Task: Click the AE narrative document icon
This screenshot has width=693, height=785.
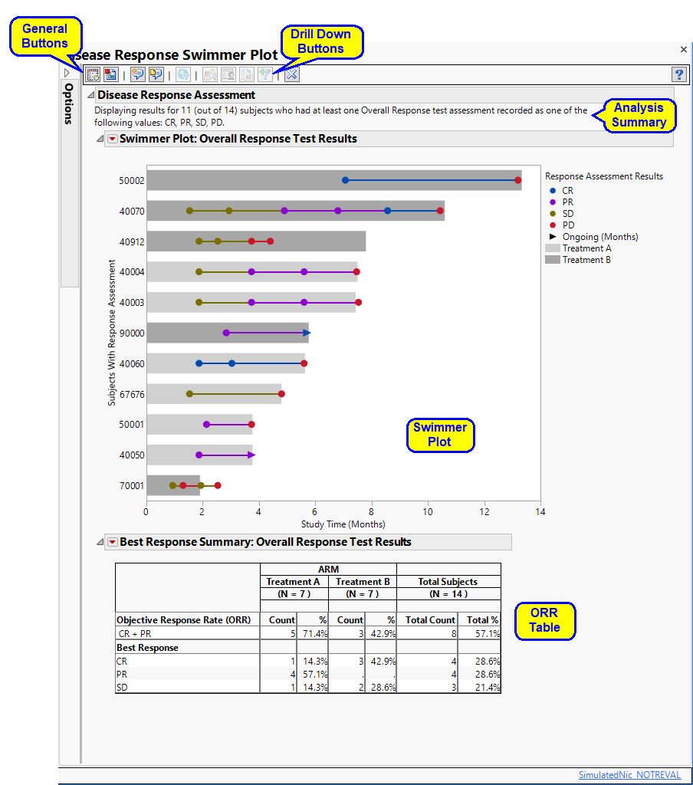Action: pos(247,74)
